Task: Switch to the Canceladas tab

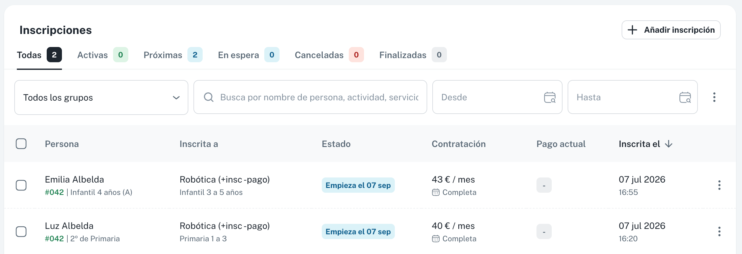Action: pos(329,55)
